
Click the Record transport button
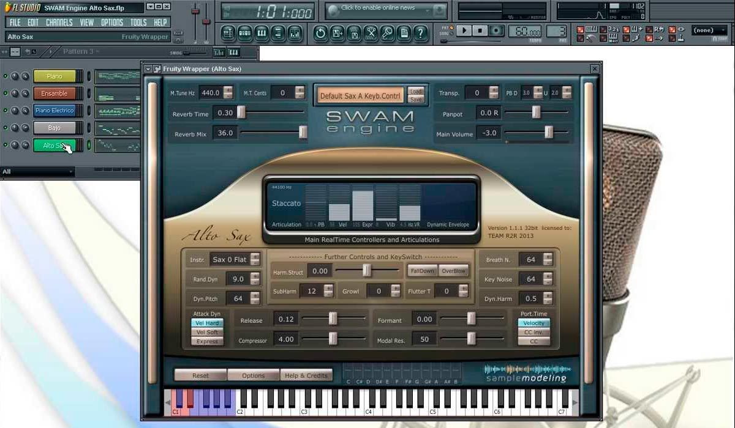pos(497,31)
